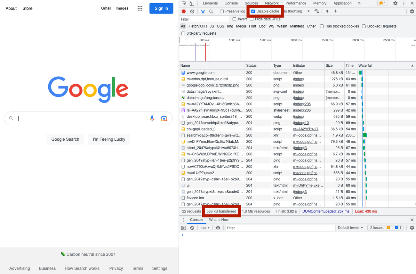Click the voice search microphone icon
This screenshot has height=274, width=416.
pyautogui.click(x=152, y=118)
